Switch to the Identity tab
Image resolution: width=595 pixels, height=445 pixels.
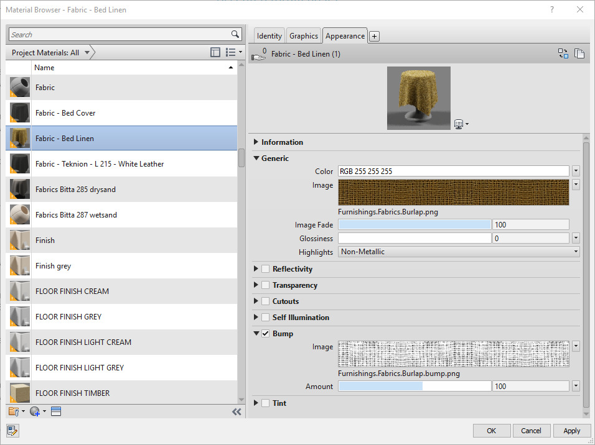coord(269,35)
